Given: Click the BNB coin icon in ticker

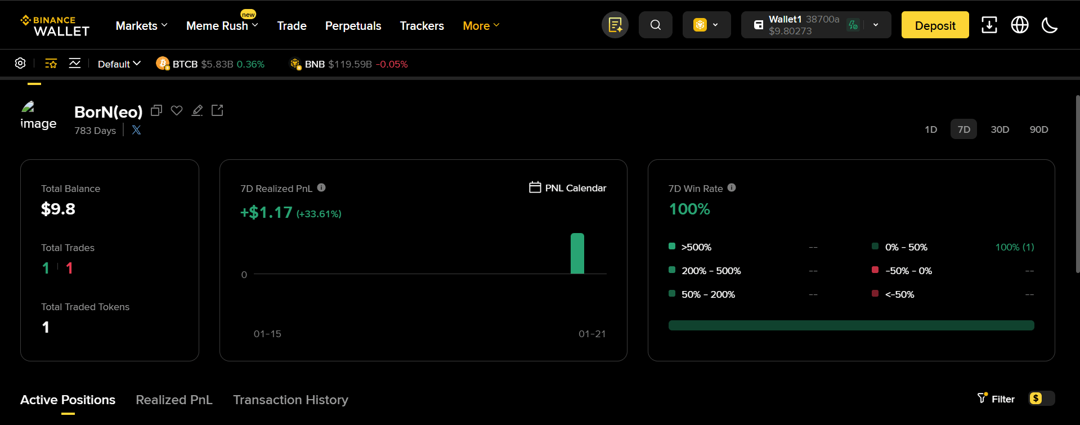Looking at the screenshot, I should [x=295, y=64].
